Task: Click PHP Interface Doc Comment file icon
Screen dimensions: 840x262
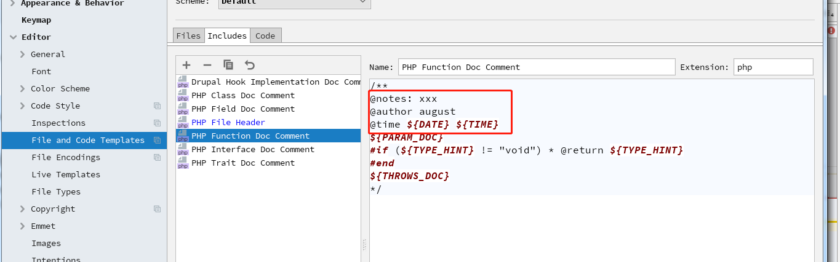Action: (183, 149)
